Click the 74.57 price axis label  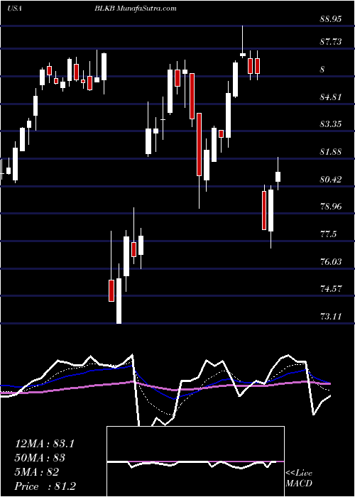(x=331, y=289)
